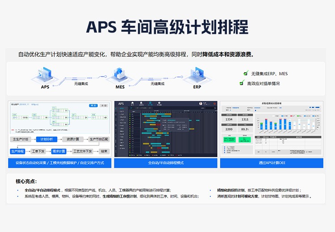Click the ERP isometric cloud icon

197,75
